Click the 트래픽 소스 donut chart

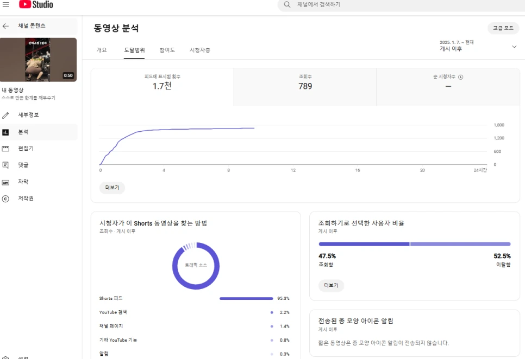click(x=196, y=266)
